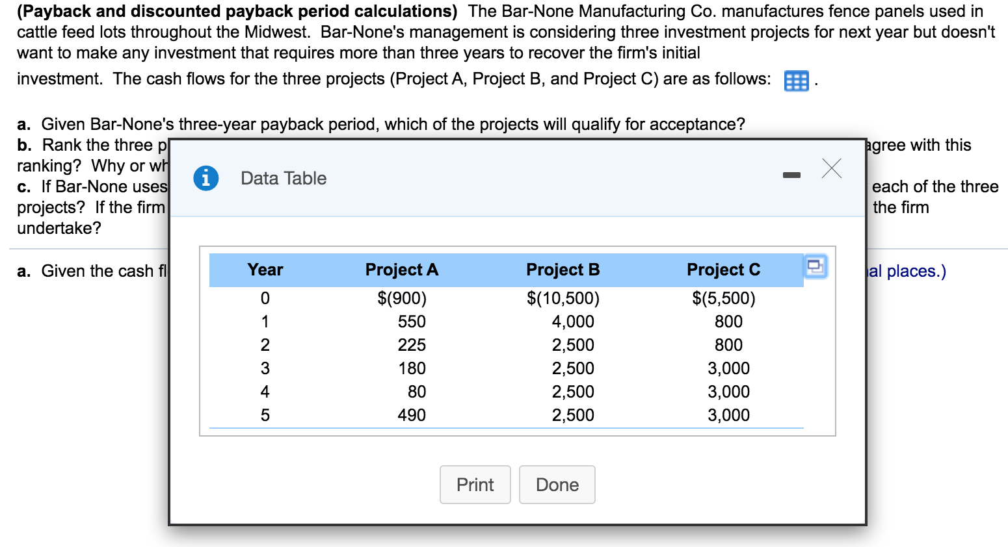Open the data table grid icon

tap(796, 81)
